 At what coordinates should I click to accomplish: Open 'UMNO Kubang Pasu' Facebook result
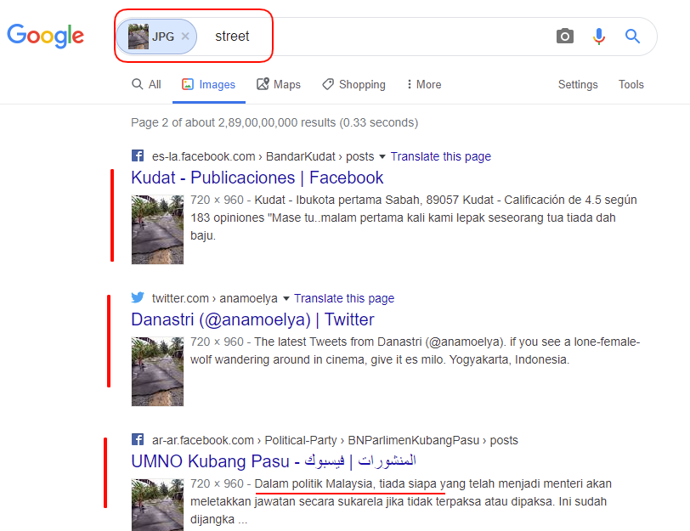point(274,461)
